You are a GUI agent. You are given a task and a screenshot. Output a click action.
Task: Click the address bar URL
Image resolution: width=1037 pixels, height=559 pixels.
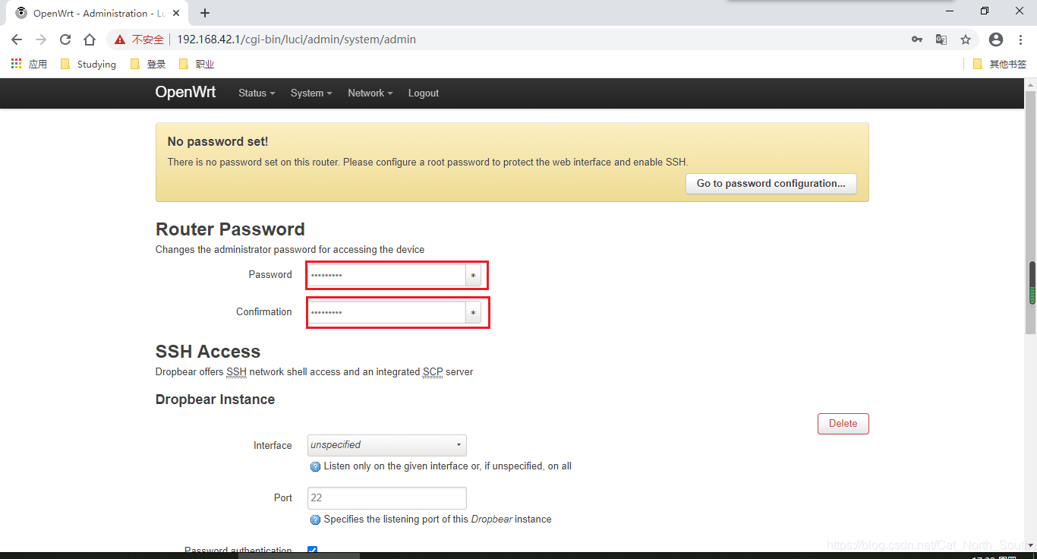297,39
